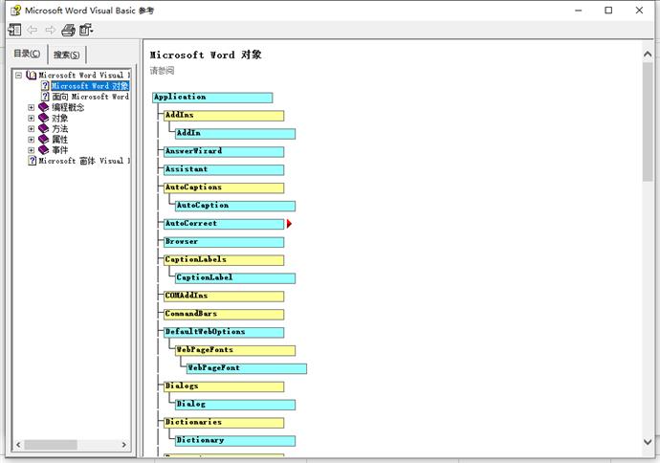Open the Browser object box
The image size is (660, 463).
tap(224, 242)
